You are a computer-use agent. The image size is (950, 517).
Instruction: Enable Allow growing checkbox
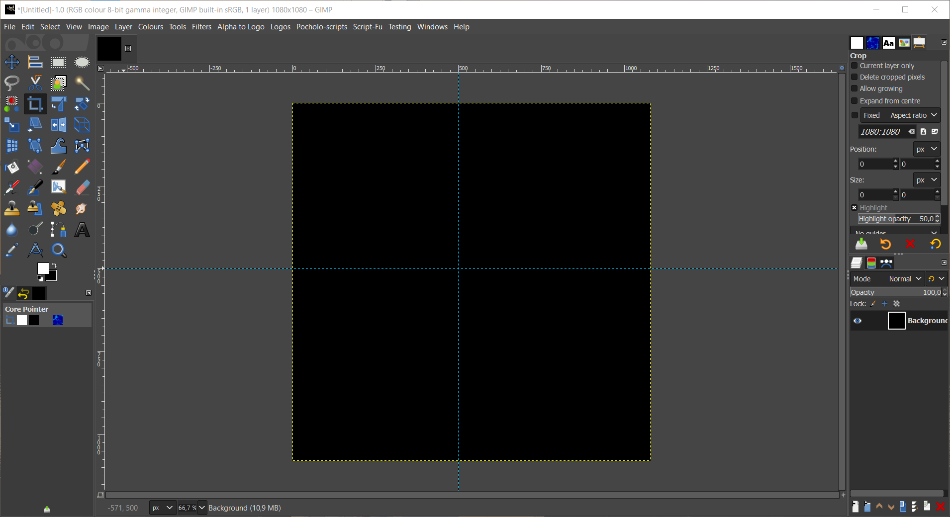(x=855, y=88)
